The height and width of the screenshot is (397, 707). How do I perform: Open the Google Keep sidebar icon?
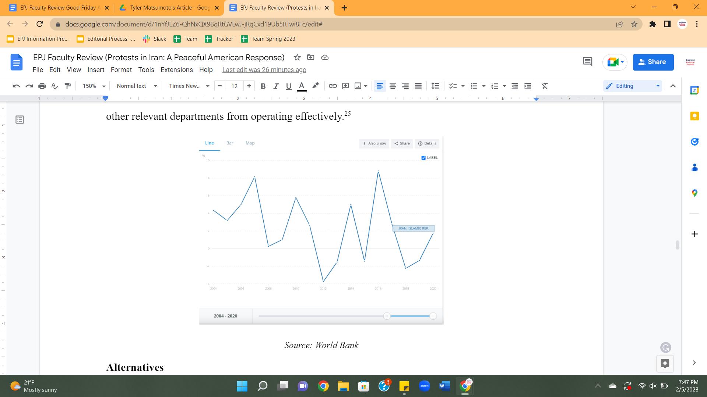click(x=694, y=116)
